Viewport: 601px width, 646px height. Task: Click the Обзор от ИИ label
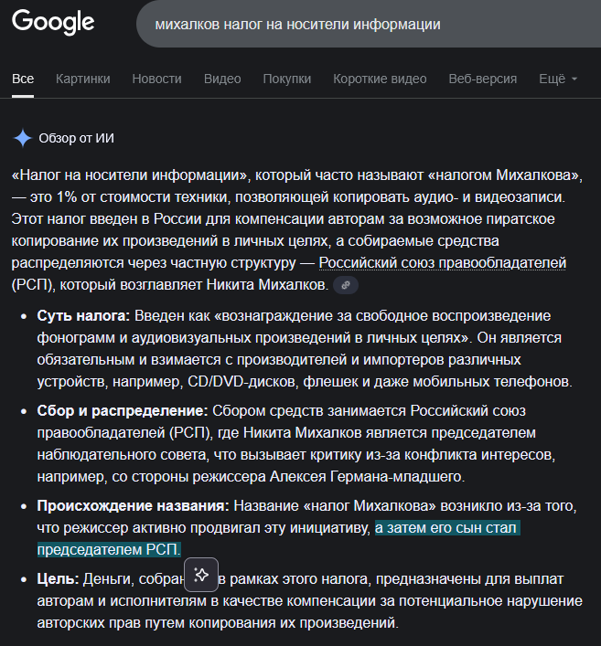tap(76, 138)
